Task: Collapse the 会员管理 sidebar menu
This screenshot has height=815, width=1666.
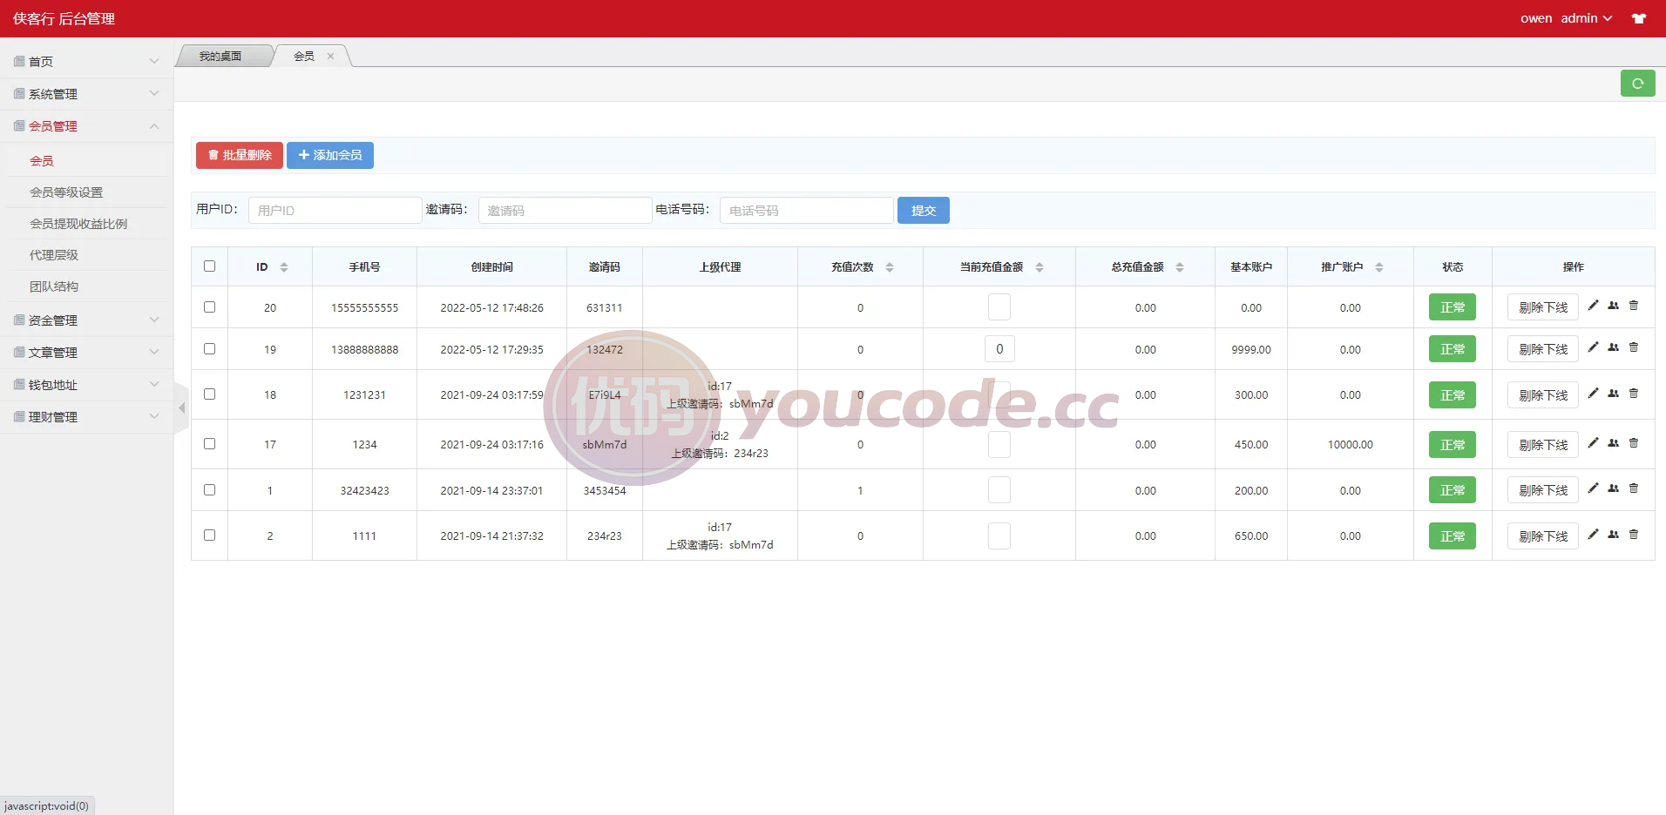Action: 86,126
